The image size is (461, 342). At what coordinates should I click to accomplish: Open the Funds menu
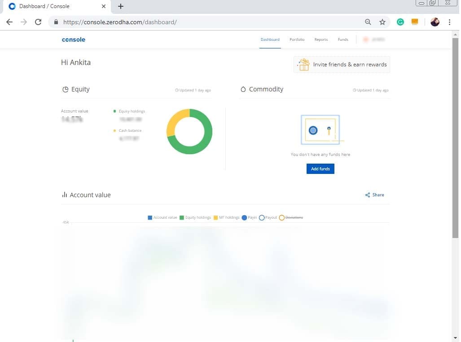(x=343, y=39)
